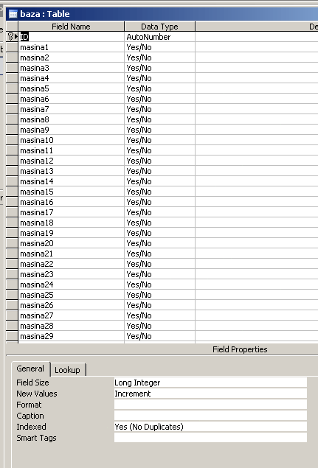Select the masina12 field name cell
Viewport: 318px width, 468px height.
tap(71, 161)
